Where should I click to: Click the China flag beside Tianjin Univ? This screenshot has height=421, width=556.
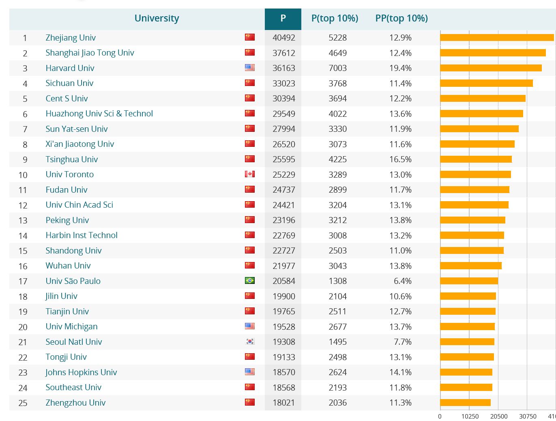[250, 311]
